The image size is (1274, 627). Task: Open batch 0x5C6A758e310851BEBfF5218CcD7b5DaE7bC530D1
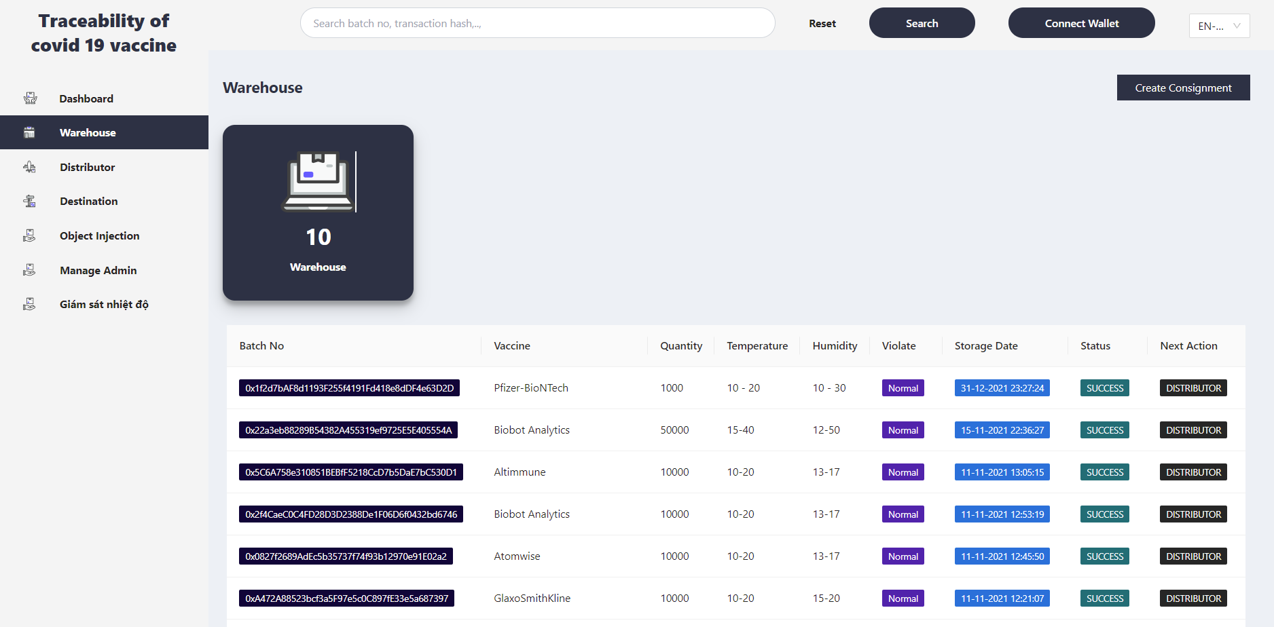click(351, 472)
